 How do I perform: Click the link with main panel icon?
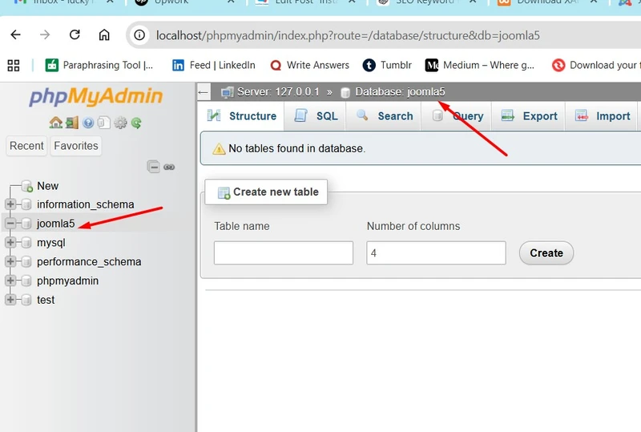pyautogui.click(x=169, y=167)
